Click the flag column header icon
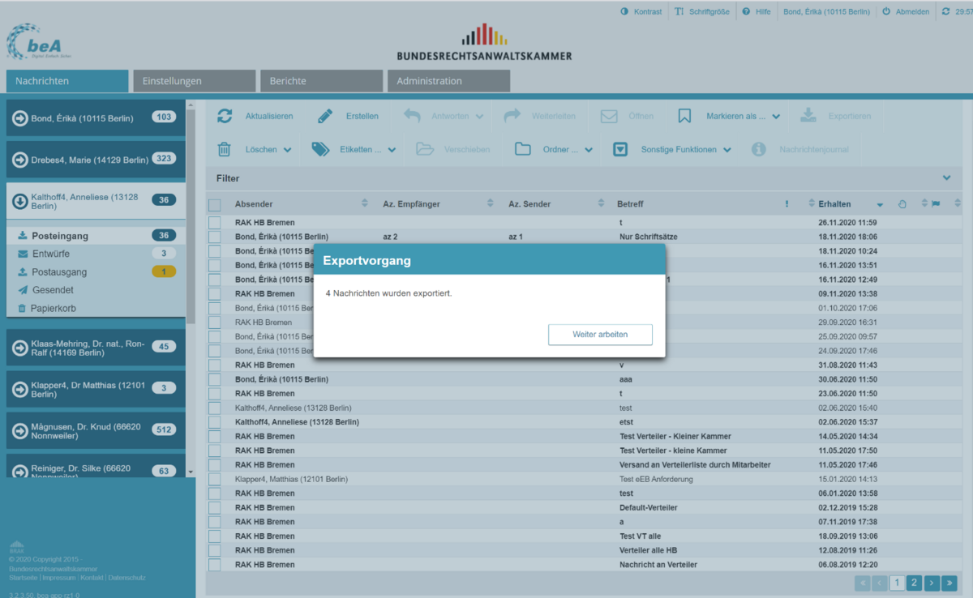The height and width of the screenshot is (598, 973). click(x=935, y=203)
